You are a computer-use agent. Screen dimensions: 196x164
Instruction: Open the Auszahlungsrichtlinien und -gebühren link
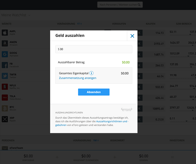tap(92, 123)
